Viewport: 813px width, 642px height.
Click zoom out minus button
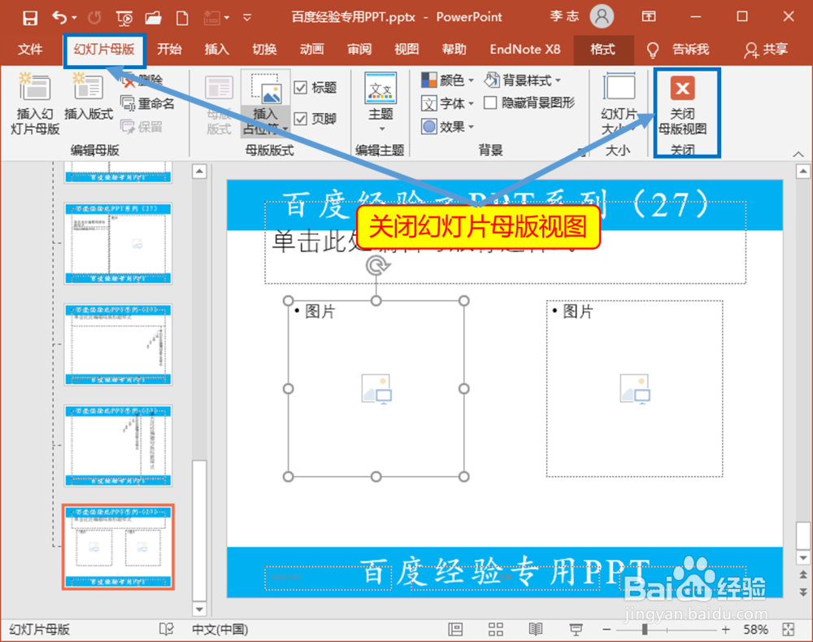click(x=606, y=630)
